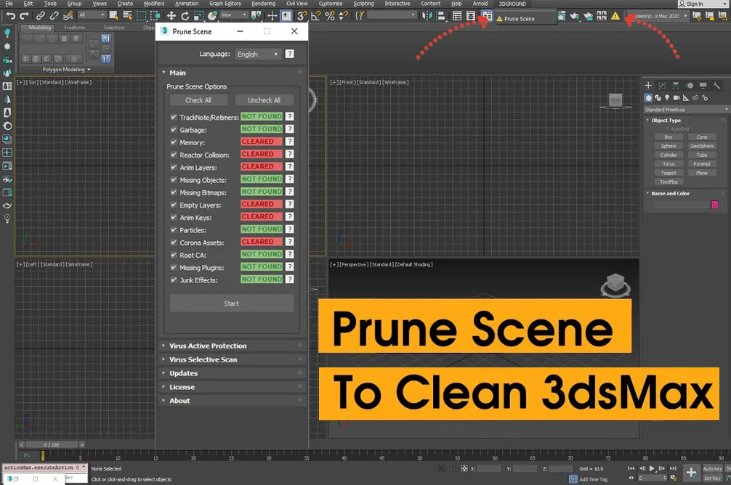The image size is (731, 485).
Task: Open the Layer Explorer stacked-layers icon
Action: 471,16
